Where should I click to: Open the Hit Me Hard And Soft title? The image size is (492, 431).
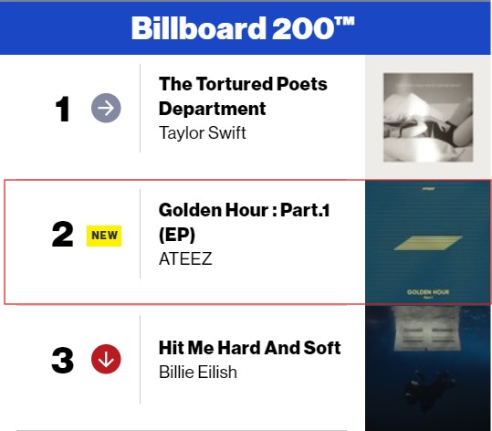click(x=250, y=348)
